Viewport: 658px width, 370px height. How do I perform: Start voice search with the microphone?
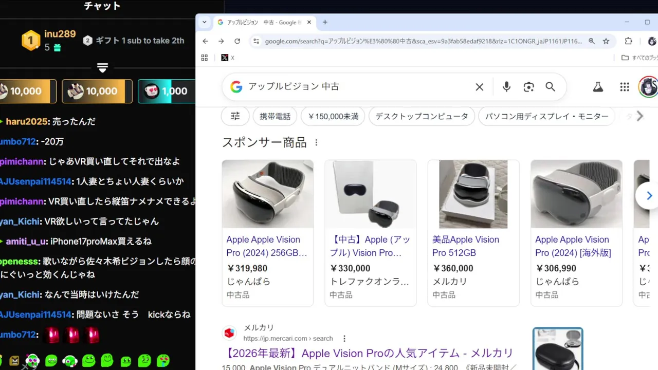pyautogui.click(x=506, y=87)
